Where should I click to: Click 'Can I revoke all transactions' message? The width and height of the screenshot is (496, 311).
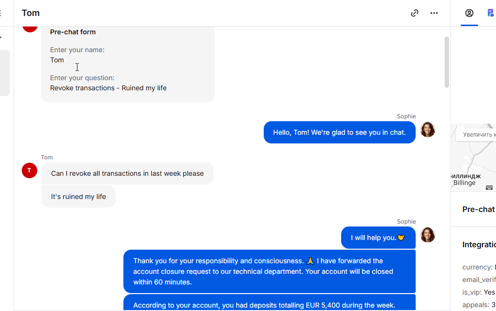127,173
